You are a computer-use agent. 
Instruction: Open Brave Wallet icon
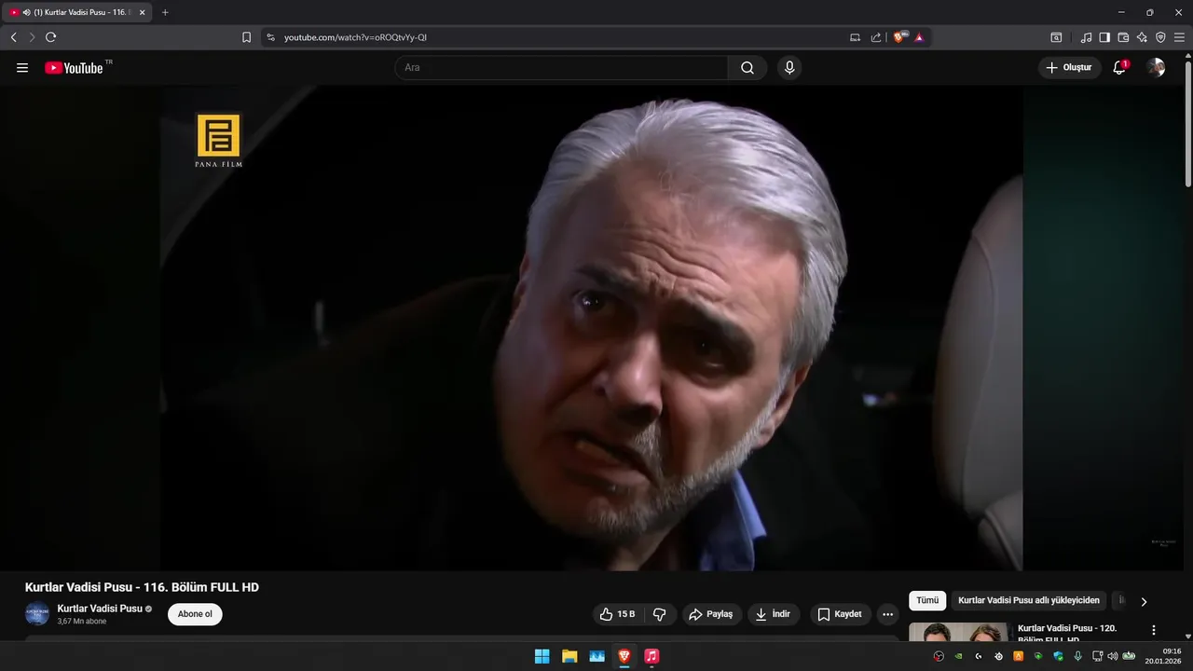click(x=1123, y=37)
